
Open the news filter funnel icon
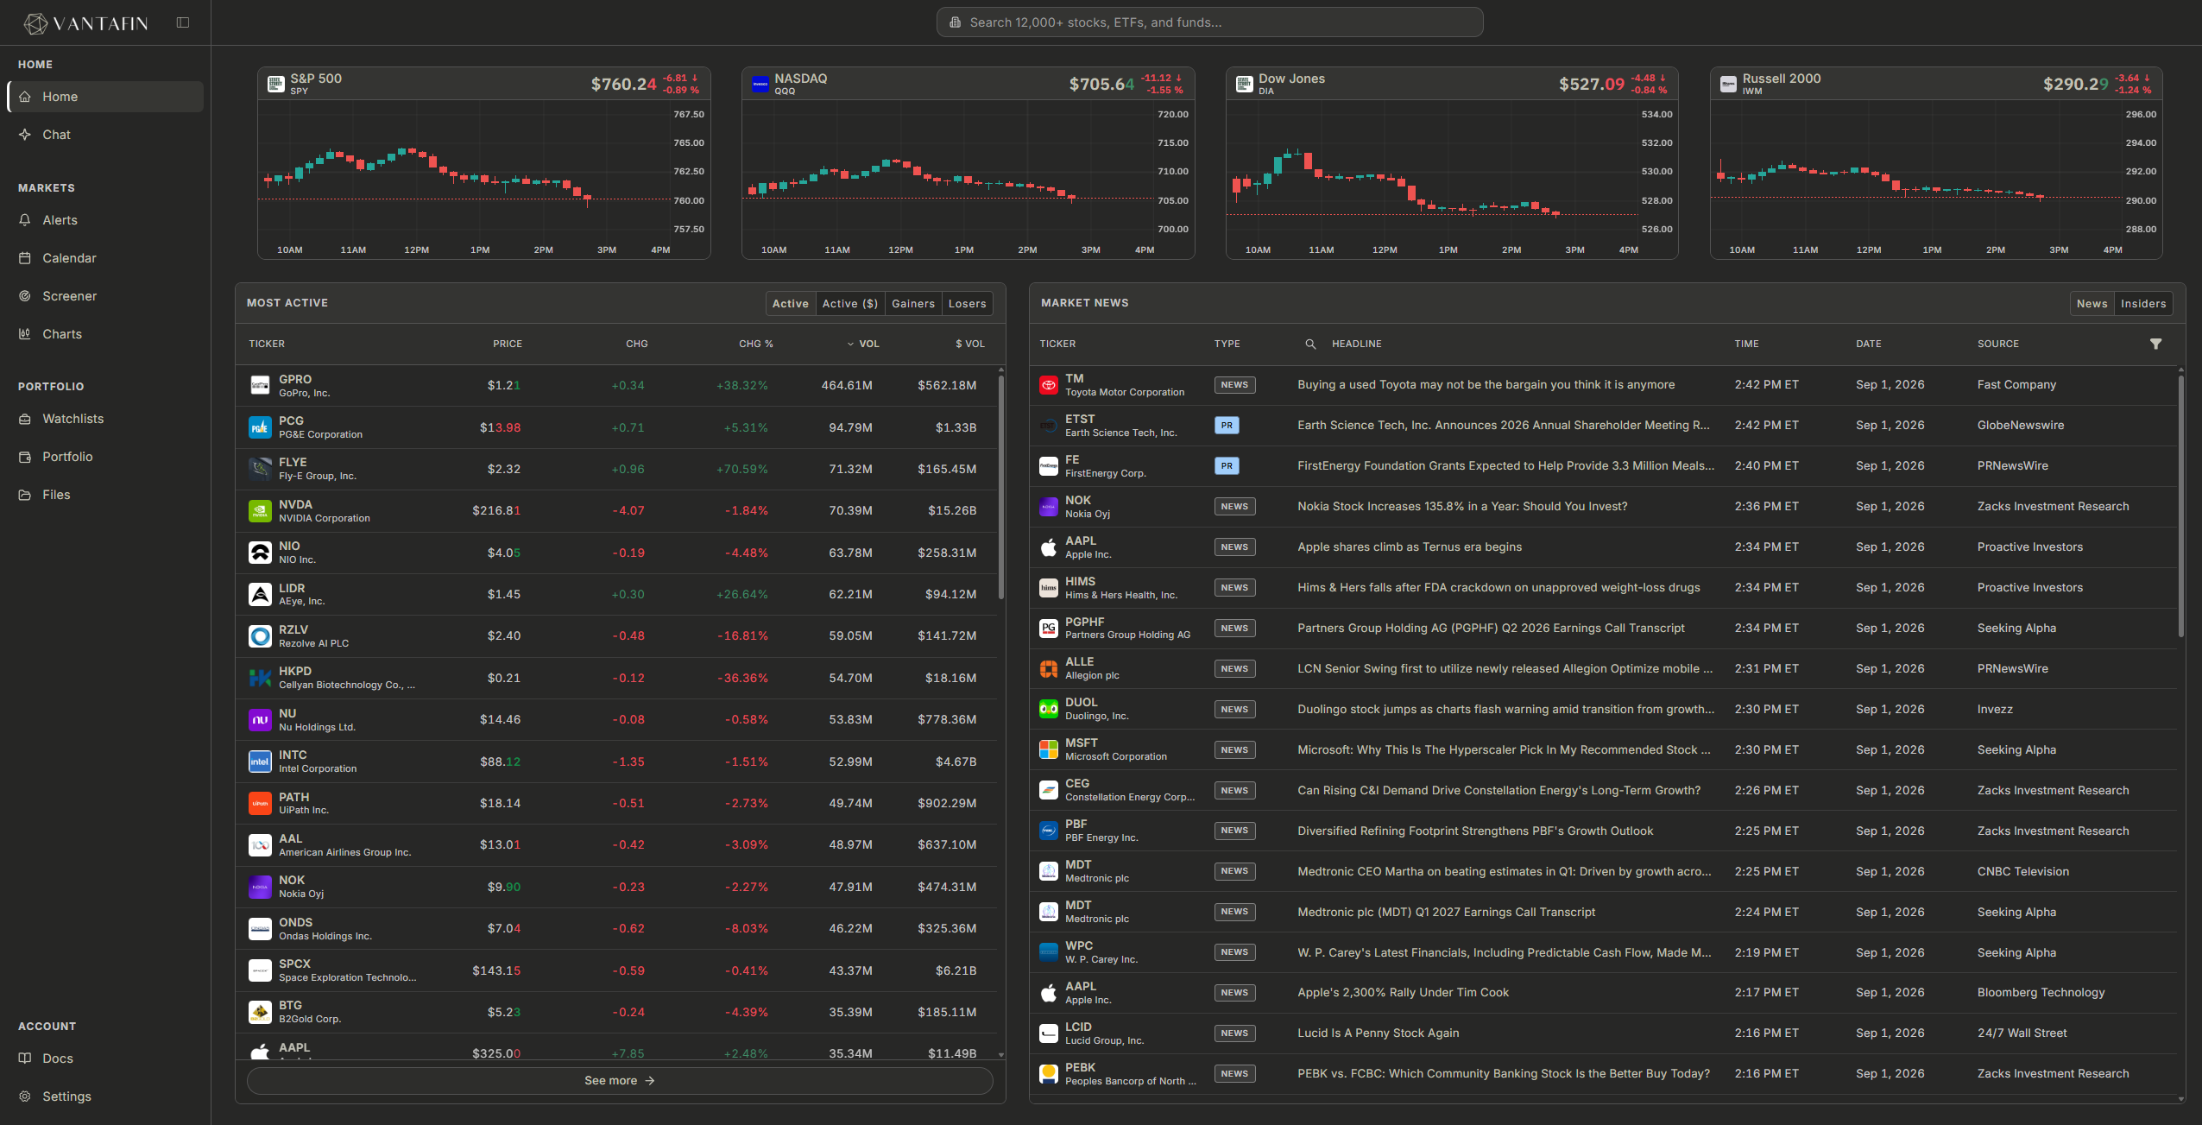click(x=2155, y=344)
